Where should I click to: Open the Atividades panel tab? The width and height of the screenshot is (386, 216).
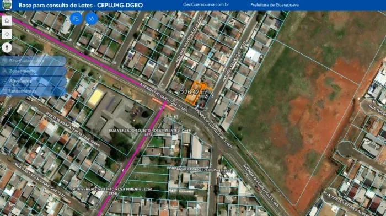click(x=33, y=81)
